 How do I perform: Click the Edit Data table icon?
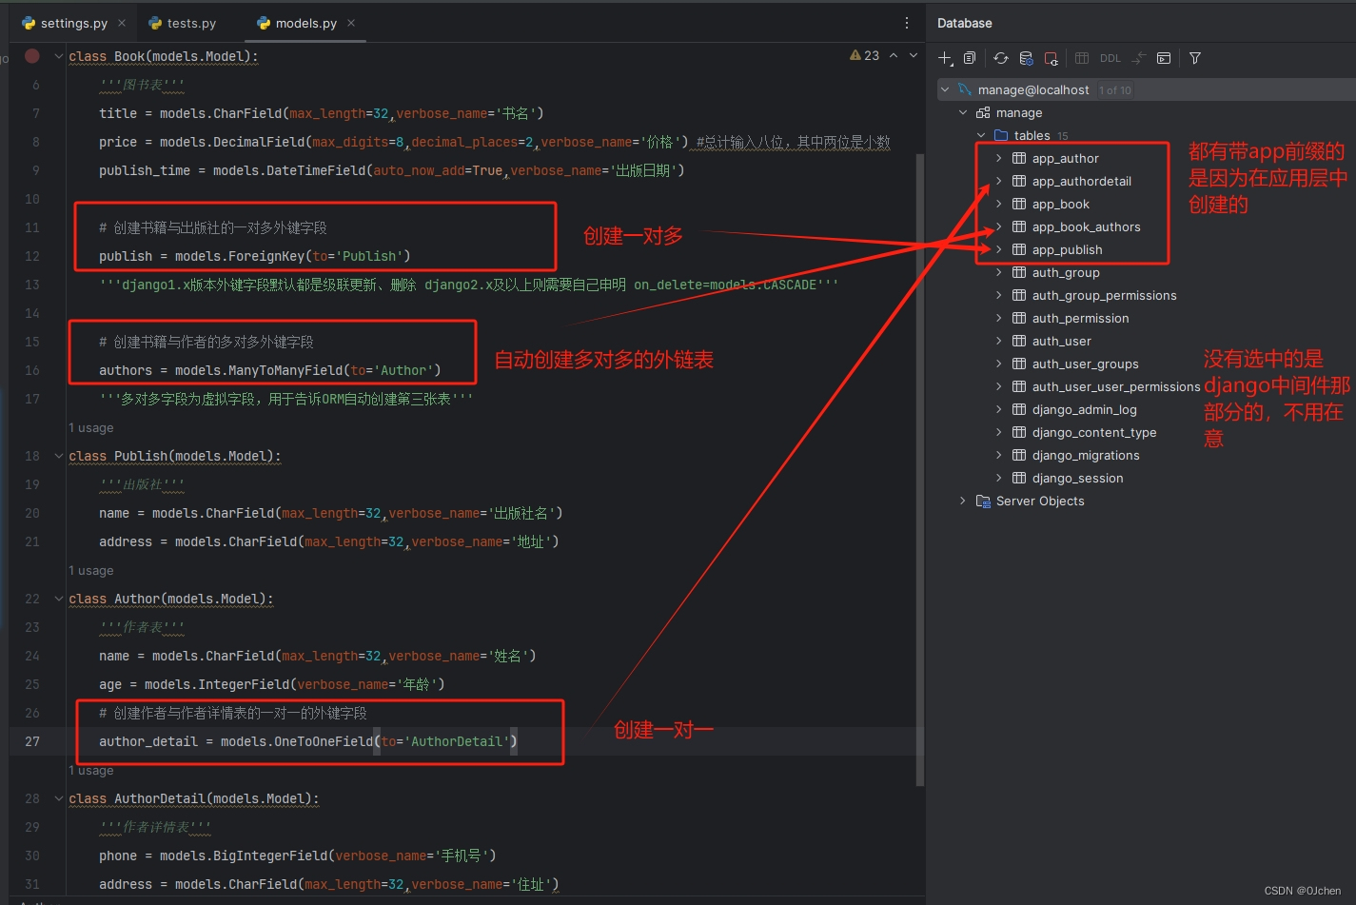pyautogui.click(x=1082, y=58)
